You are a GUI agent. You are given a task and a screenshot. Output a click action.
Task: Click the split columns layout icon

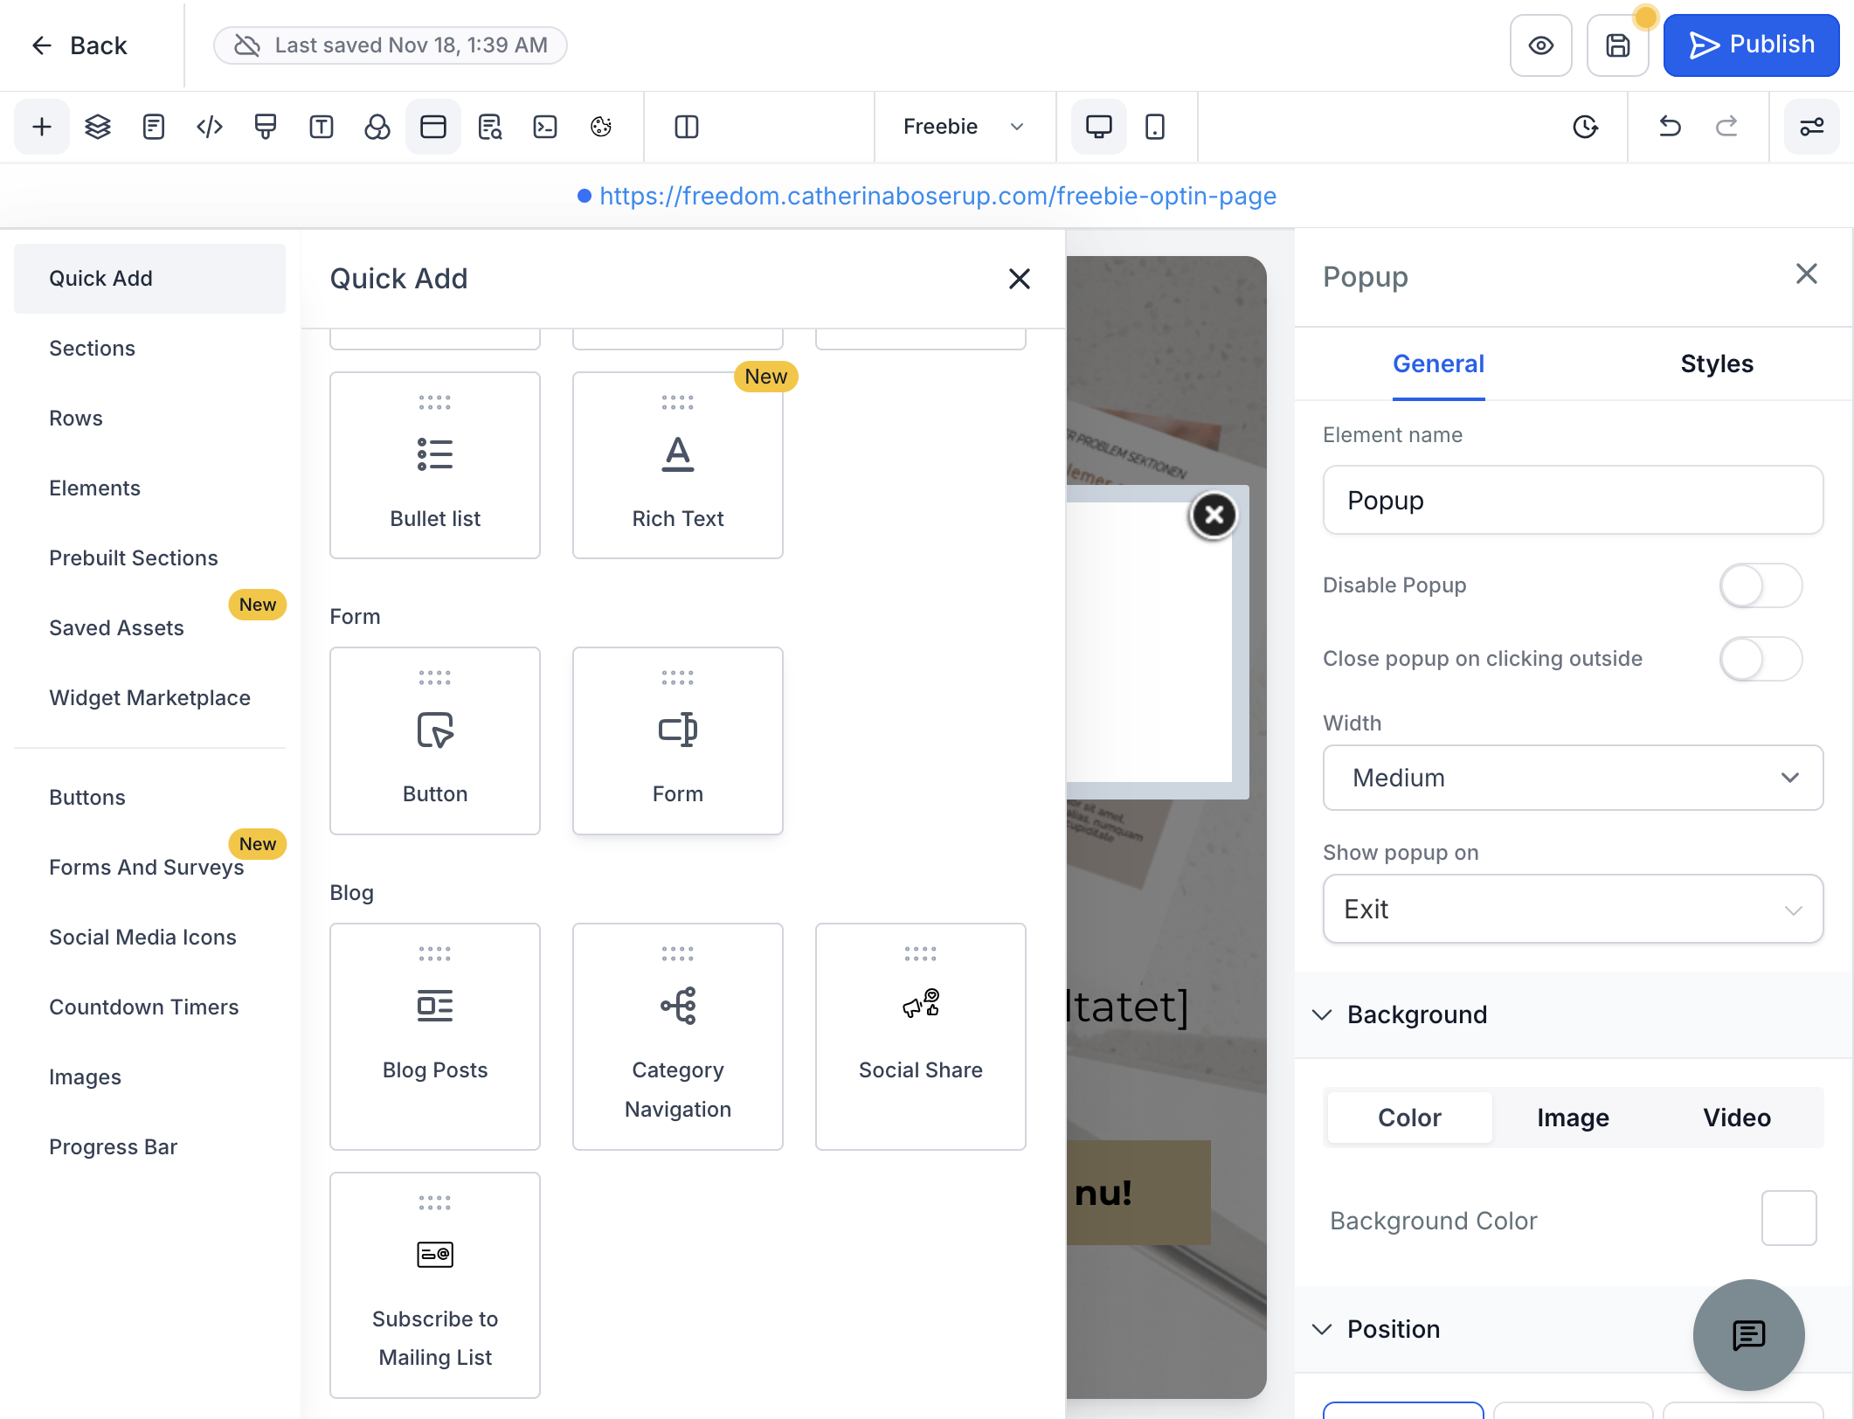(687, 127)
